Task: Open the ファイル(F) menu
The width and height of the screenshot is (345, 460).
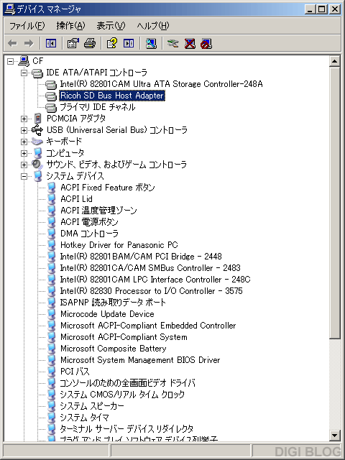Action: [x=27, y=26]
